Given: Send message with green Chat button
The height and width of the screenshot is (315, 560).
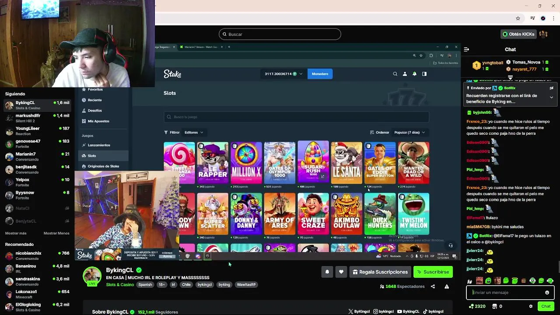Looking at the screenshot, I should coord(546,306).
